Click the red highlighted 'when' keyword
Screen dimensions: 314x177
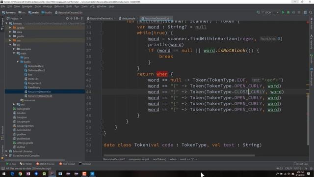[x=162, y=74]
